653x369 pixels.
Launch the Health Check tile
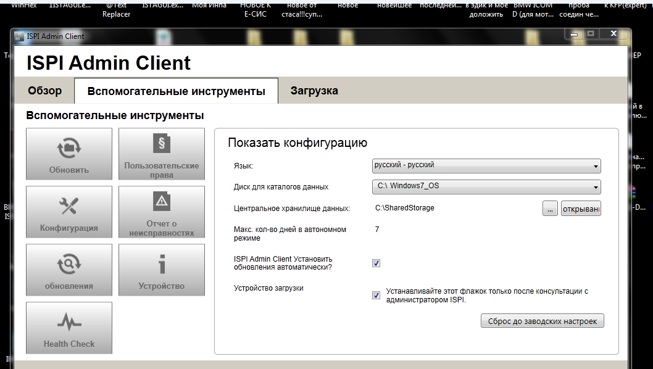[x=69, y=328]
